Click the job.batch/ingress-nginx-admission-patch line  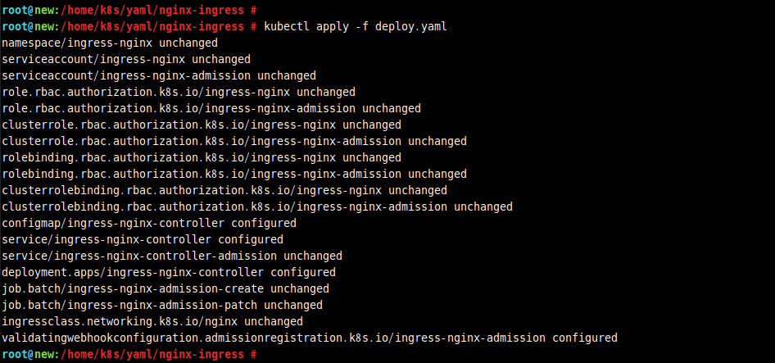point(162,305)
